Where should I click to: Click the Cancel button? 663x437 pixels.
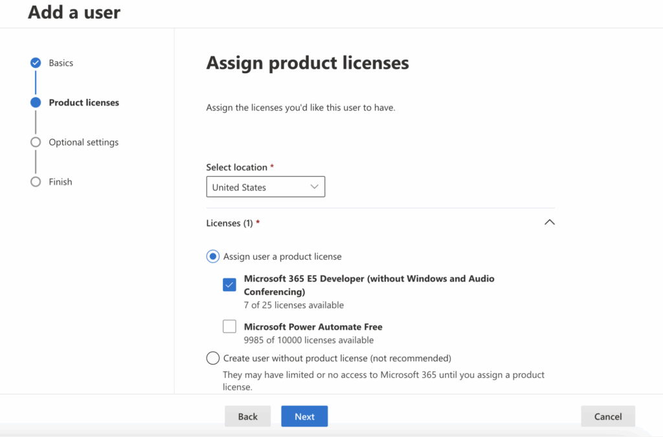[x=607, y=416]
